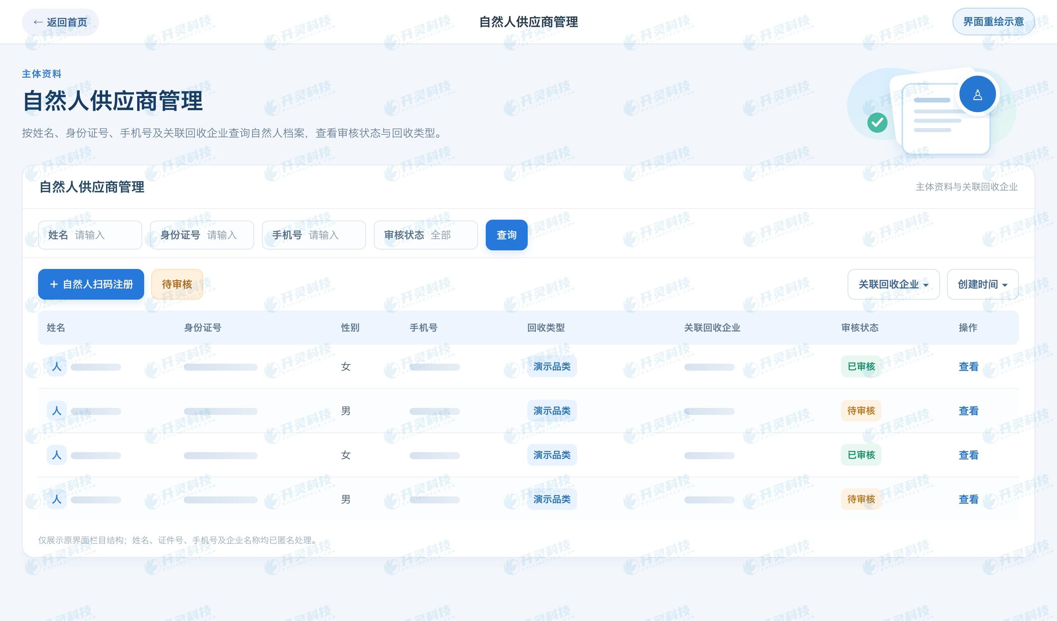Open 界面重绘示意 button at top right
This screenshot has width=1057, height=621.
[993, 21]
